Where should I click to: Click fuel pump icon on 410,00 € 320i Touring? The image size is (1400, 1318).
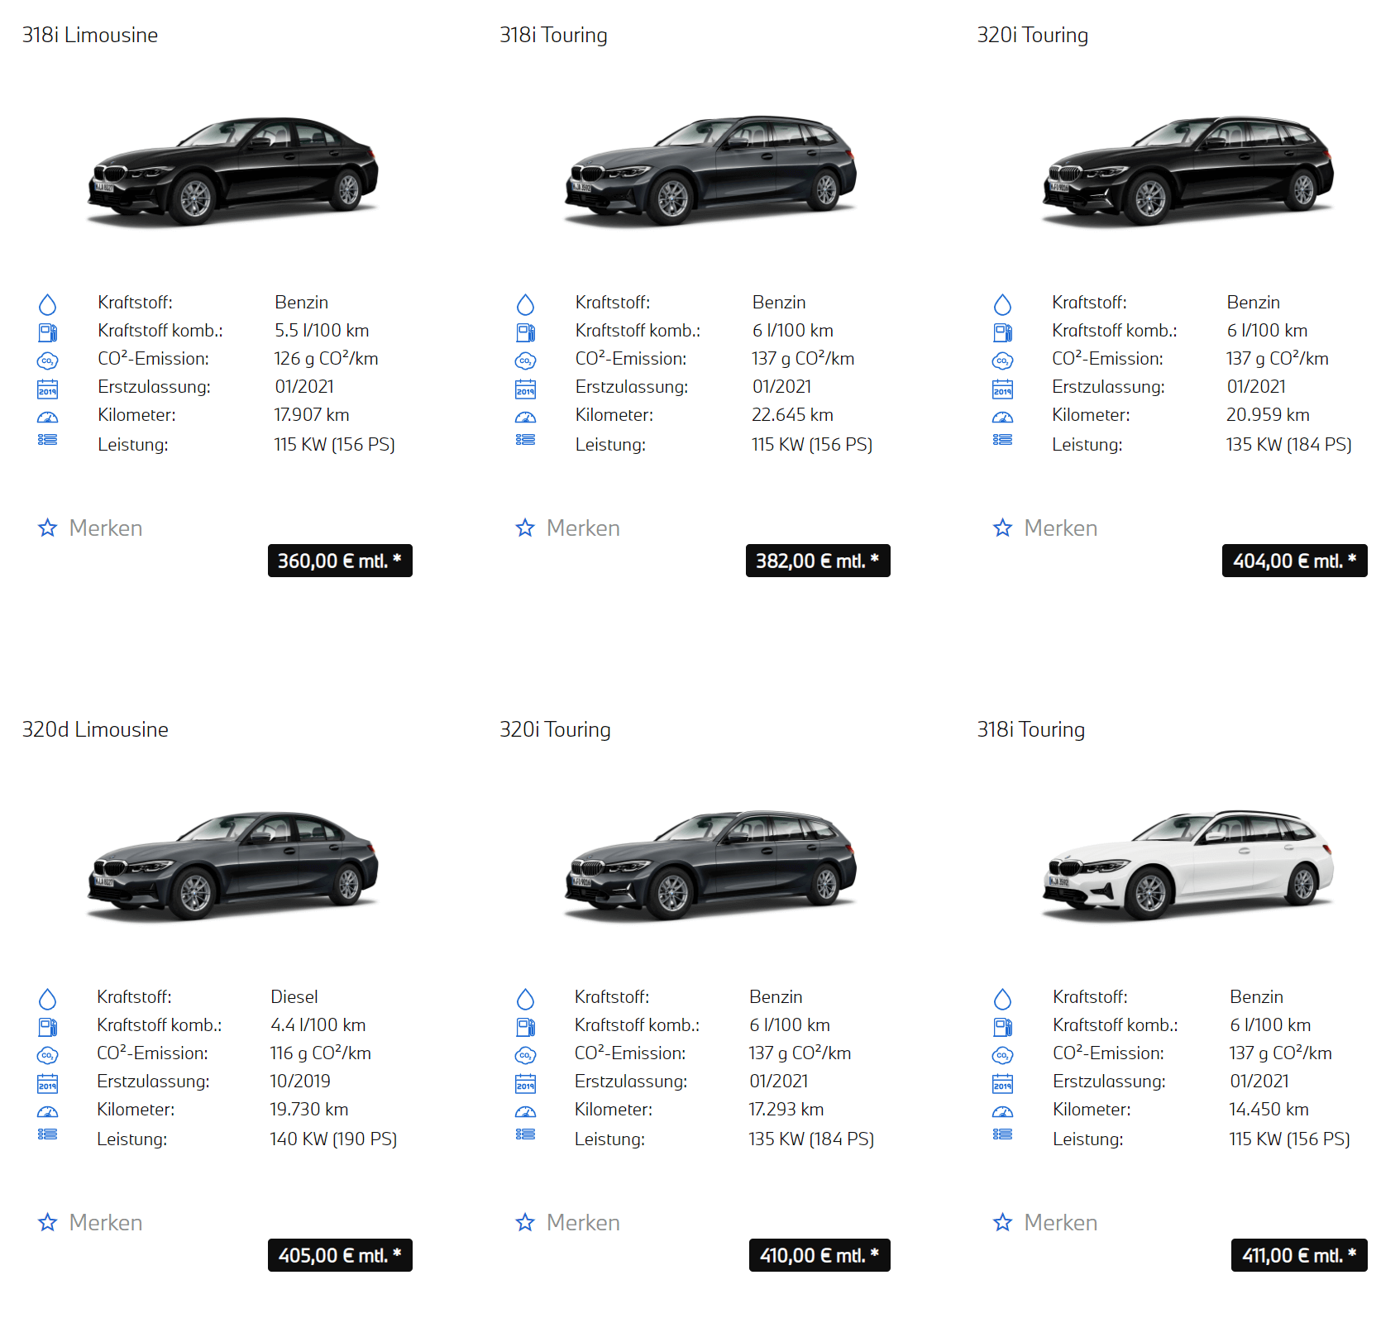[x=525, y=1027]
